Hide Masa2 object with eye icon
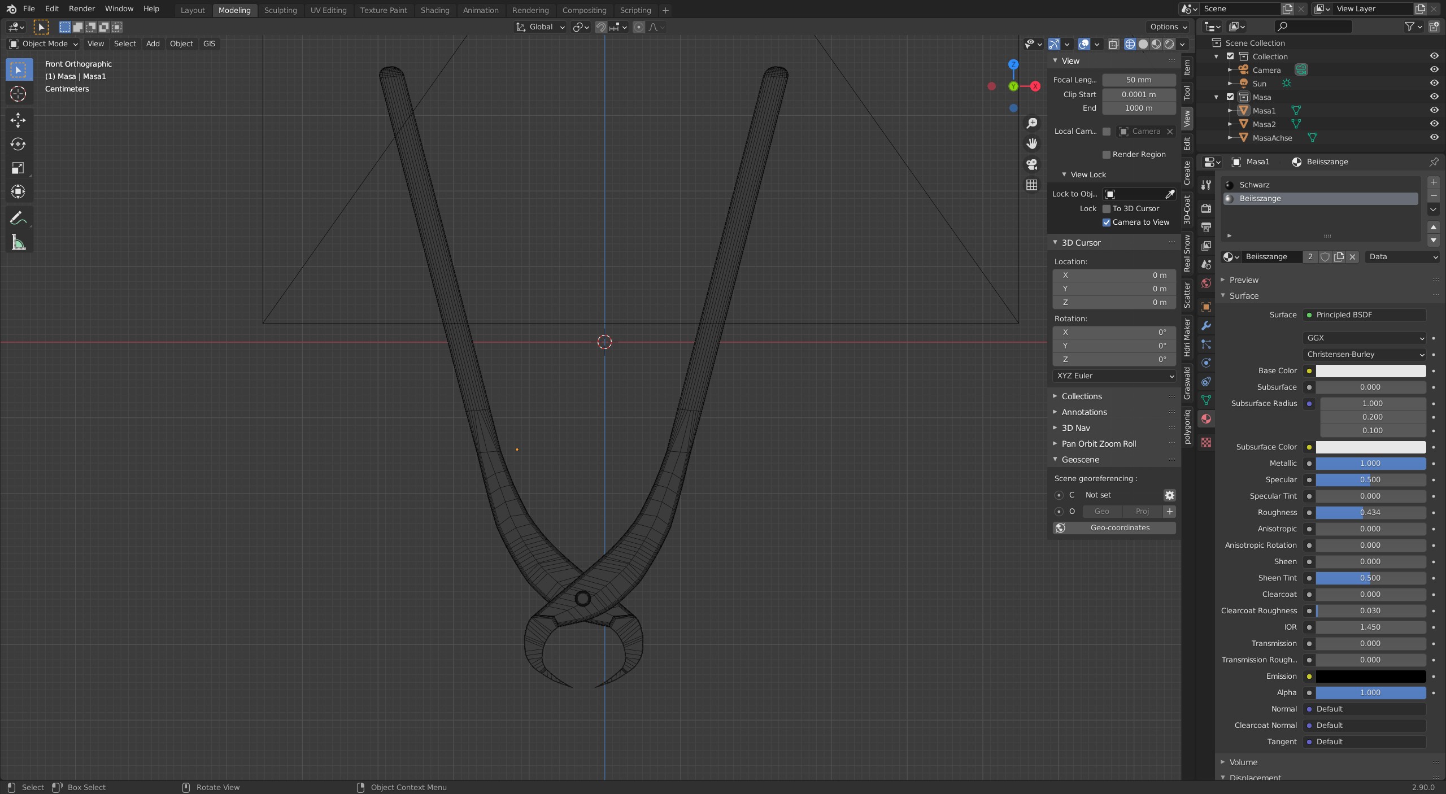This screenshot has height=794, width=1446. click(x=1434, y=124)
